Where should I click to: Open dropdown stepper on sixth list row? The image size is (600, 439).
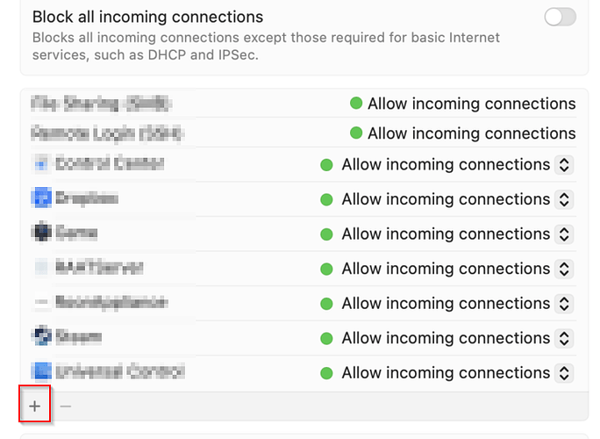(x=564, y=269)
